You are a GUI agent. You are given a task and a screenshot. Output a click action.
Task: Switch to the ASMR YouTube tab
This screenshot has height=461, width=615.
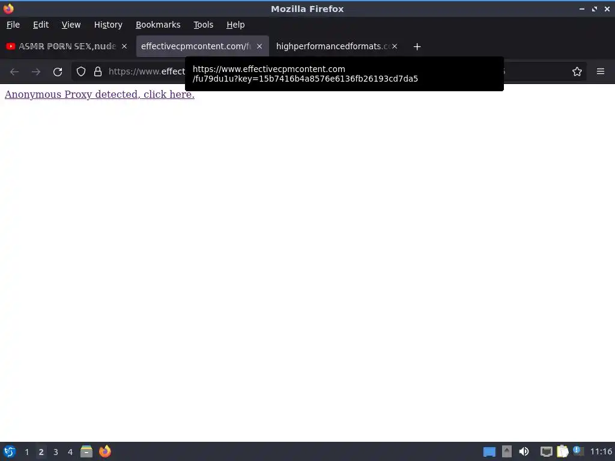(67, 46)
